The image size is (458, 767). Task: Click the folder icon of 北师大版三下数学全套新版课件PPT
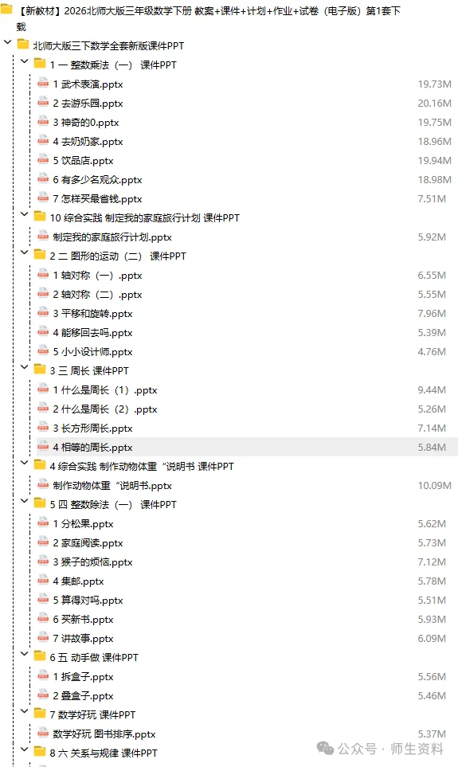(x=23, y=45)
